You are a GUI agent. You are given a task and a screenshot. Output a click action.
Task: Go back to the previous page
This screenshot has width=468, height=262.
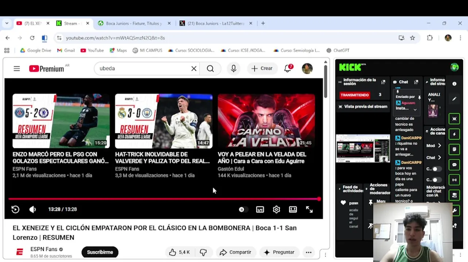[8, 38]
